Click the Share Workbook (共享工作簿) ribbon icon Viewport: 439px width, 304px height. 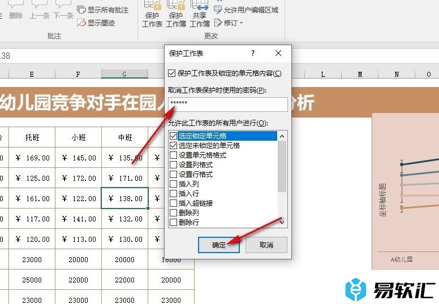(200, 14)
